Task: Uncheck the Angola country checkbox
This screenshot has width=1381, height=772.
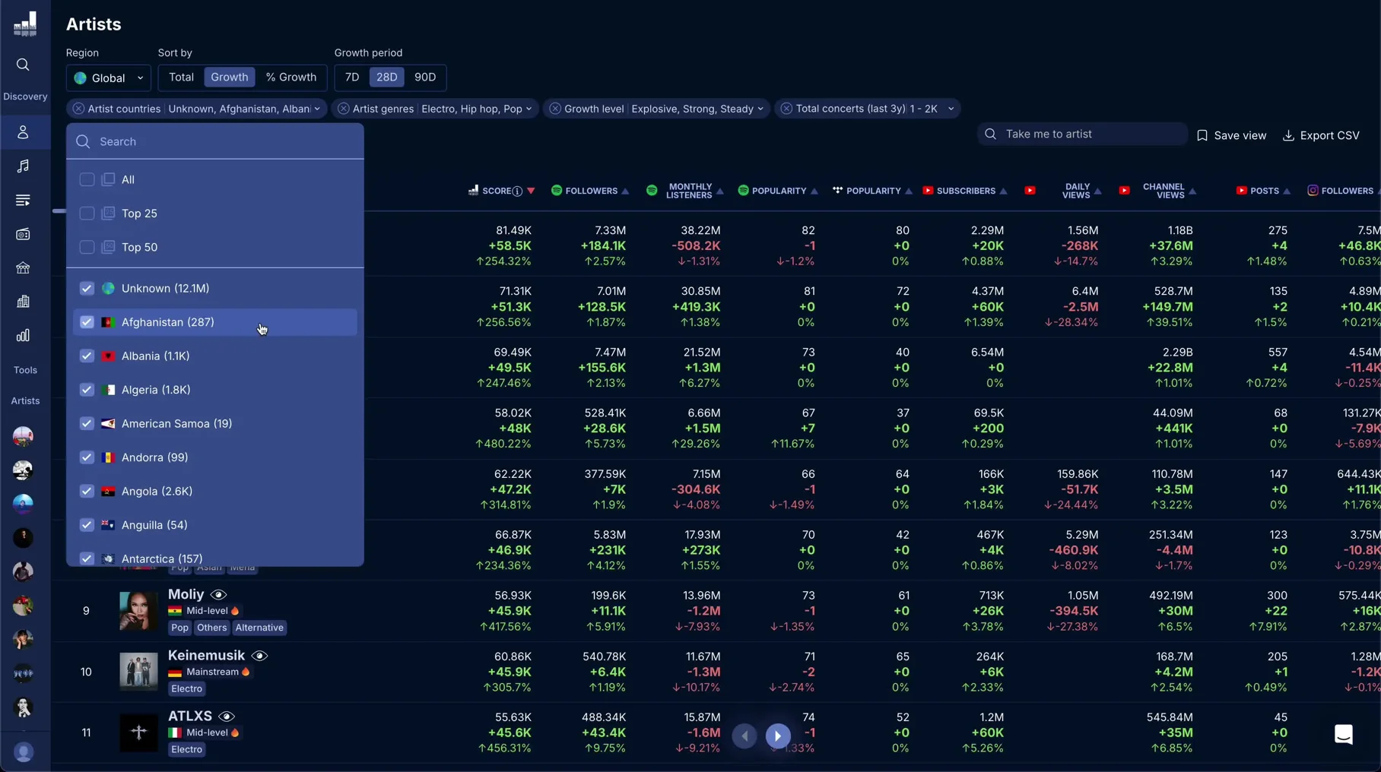Action: tap(87, 491)
